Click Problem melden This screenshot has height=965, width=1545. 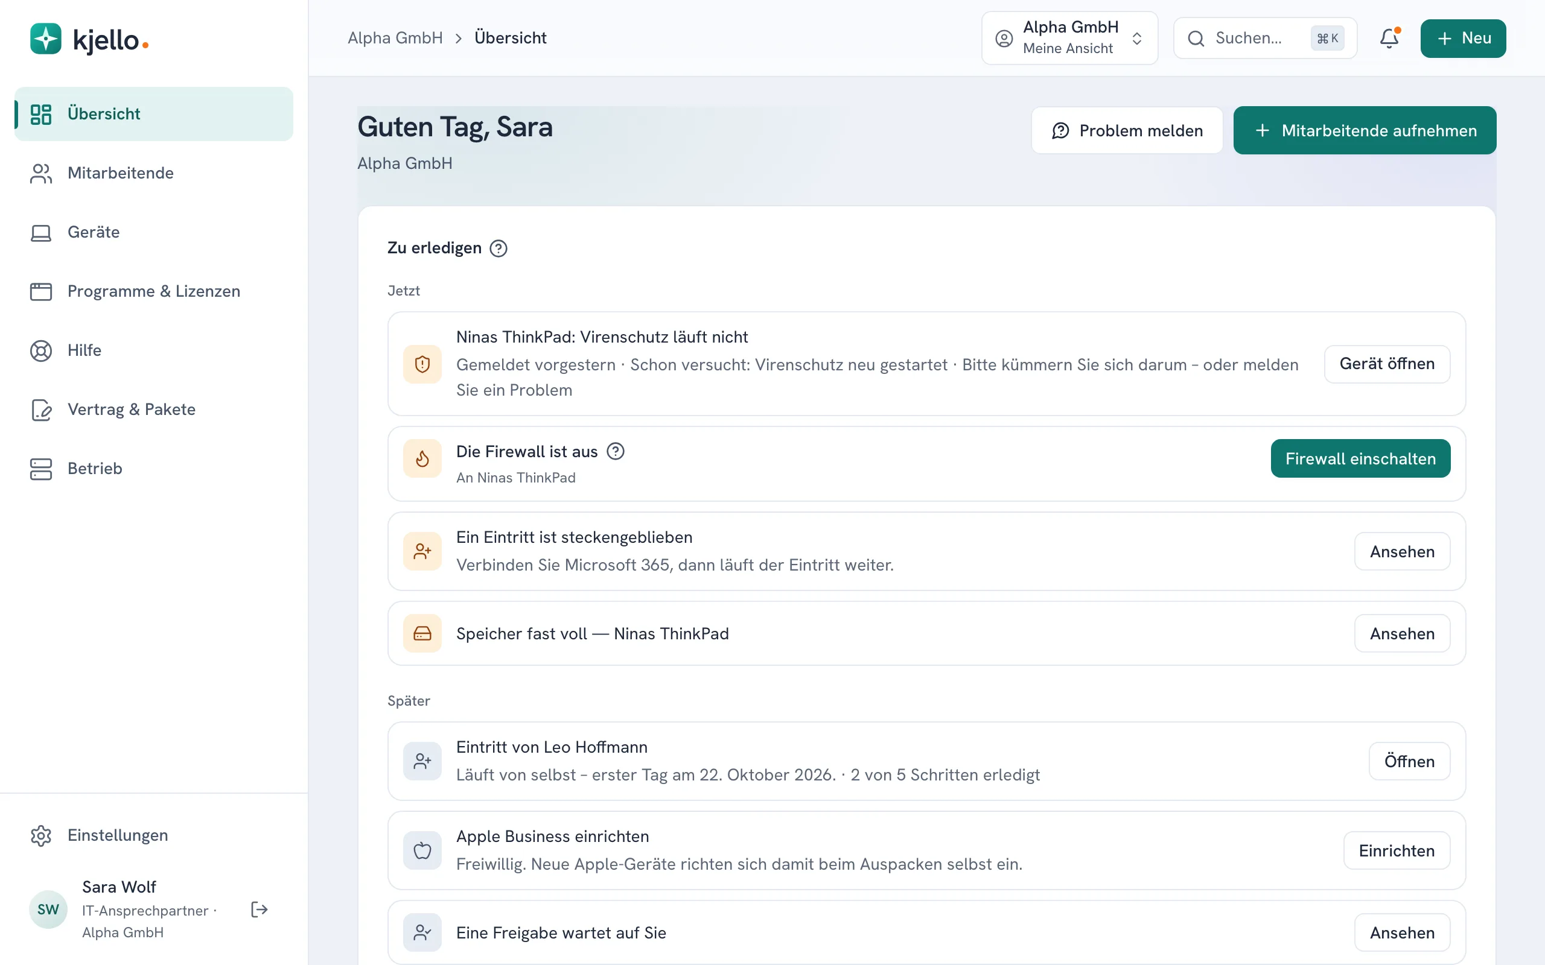click(x=1127, y=130)
